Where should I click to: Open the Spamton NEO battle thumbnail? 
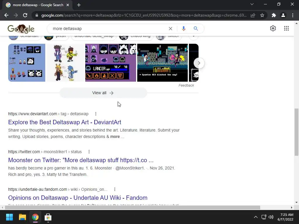[x=162, y=63]
